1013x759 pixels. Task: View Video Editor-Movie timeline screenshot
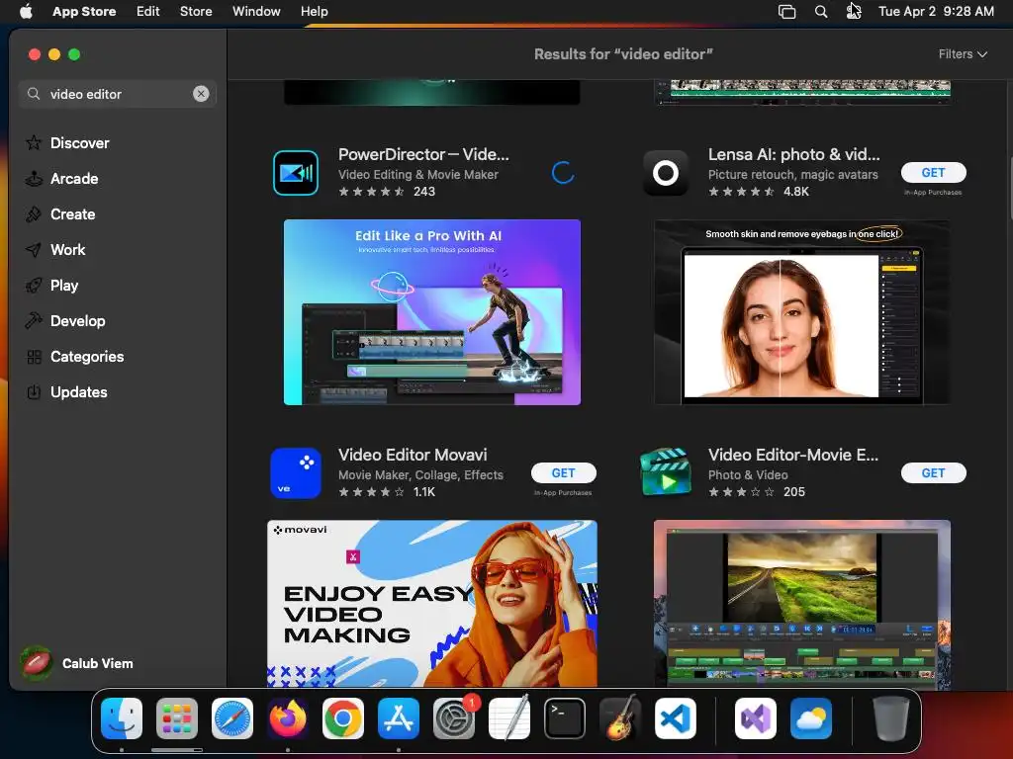802,604
